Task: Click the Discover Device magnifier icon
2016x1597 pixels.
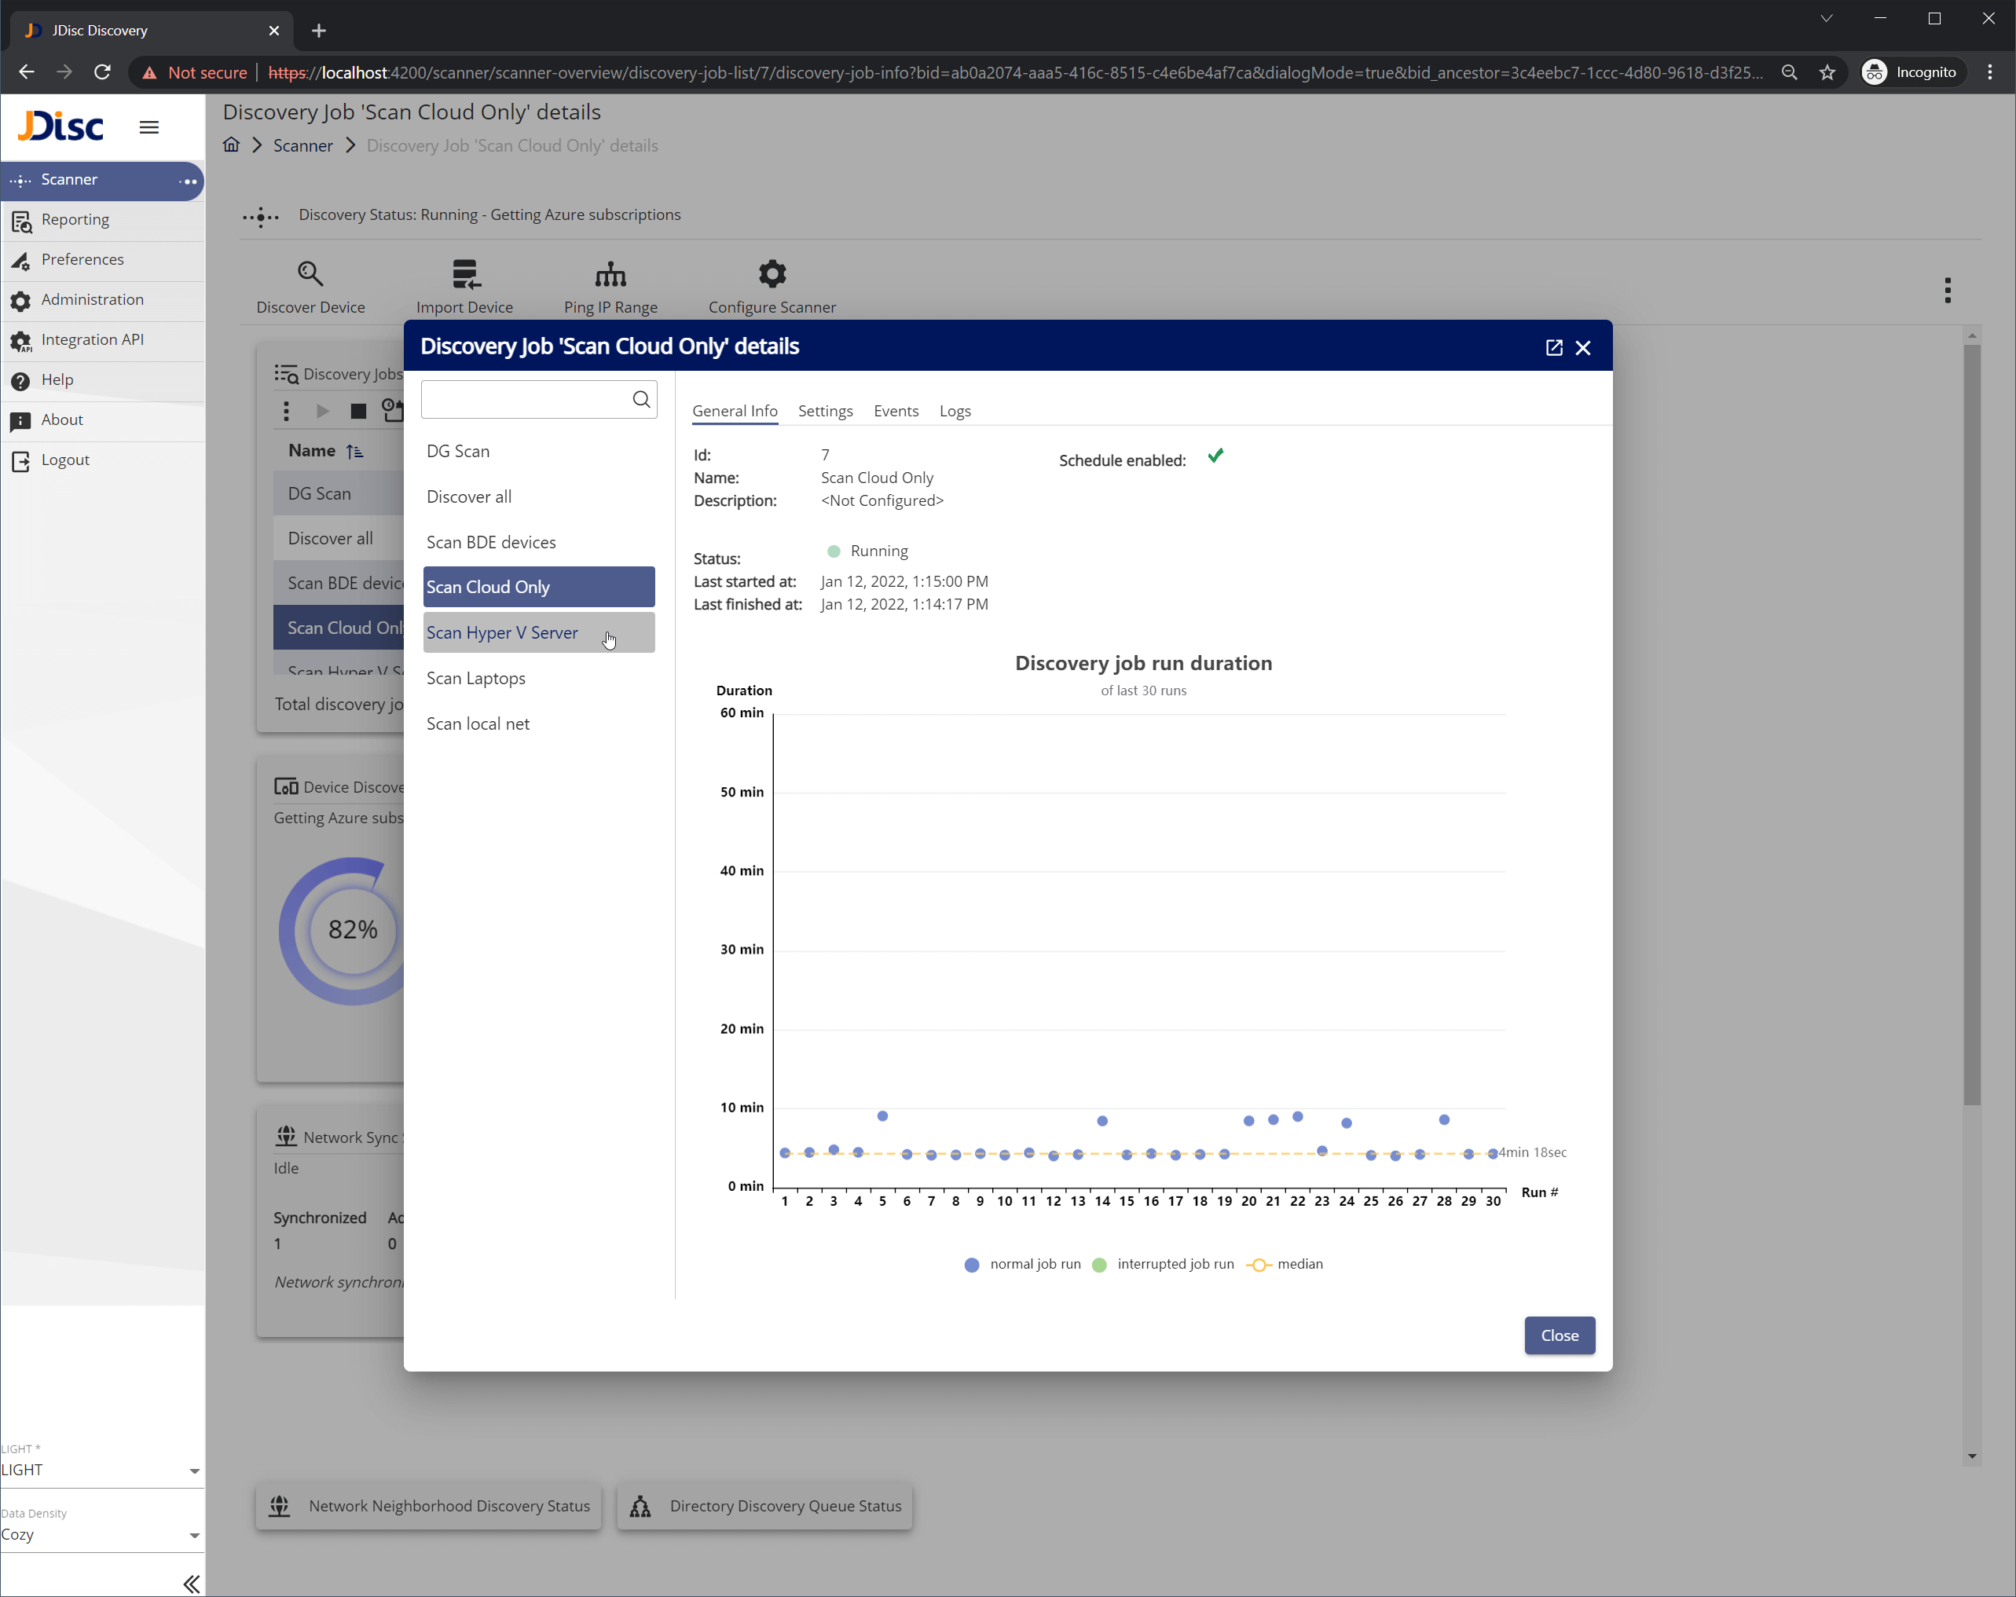Action: (x=309, y=274)
